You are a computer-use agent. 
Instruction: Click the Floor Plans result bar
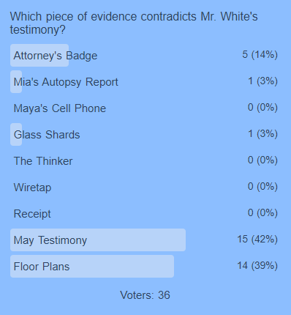(x=92, y=266)
